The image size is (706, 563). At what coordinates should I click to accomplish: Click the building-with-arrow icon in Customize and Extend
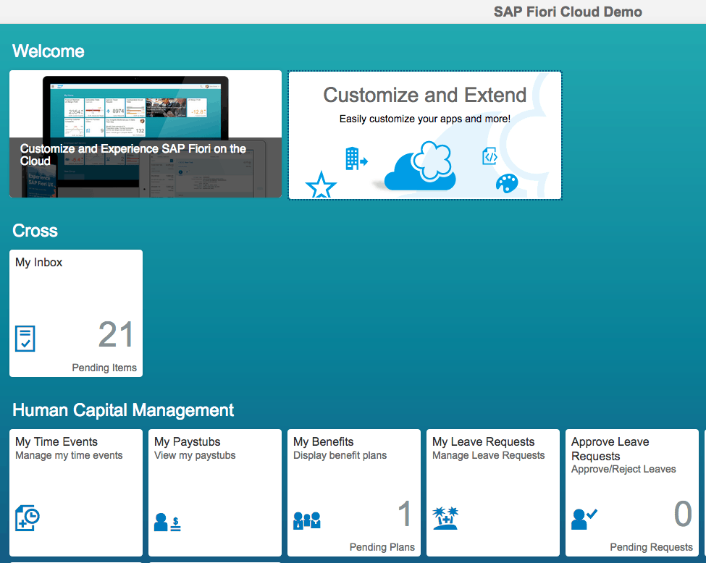[x=356, y=158]
